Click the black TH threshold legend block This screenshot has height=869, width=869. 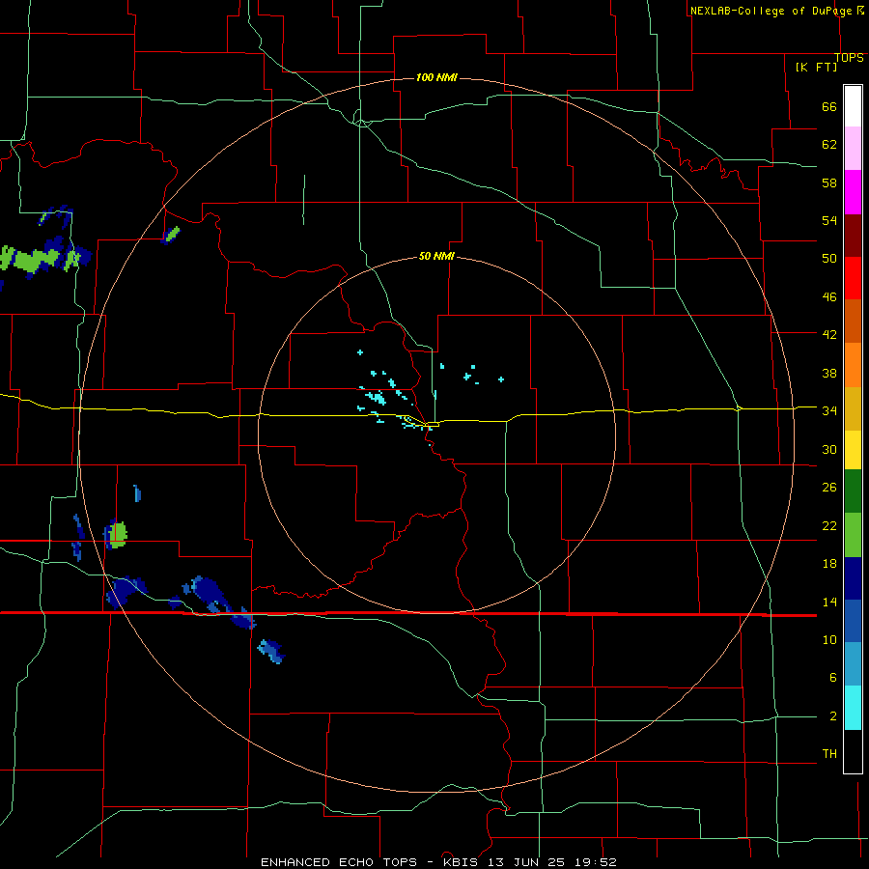(x=853, y=751)
